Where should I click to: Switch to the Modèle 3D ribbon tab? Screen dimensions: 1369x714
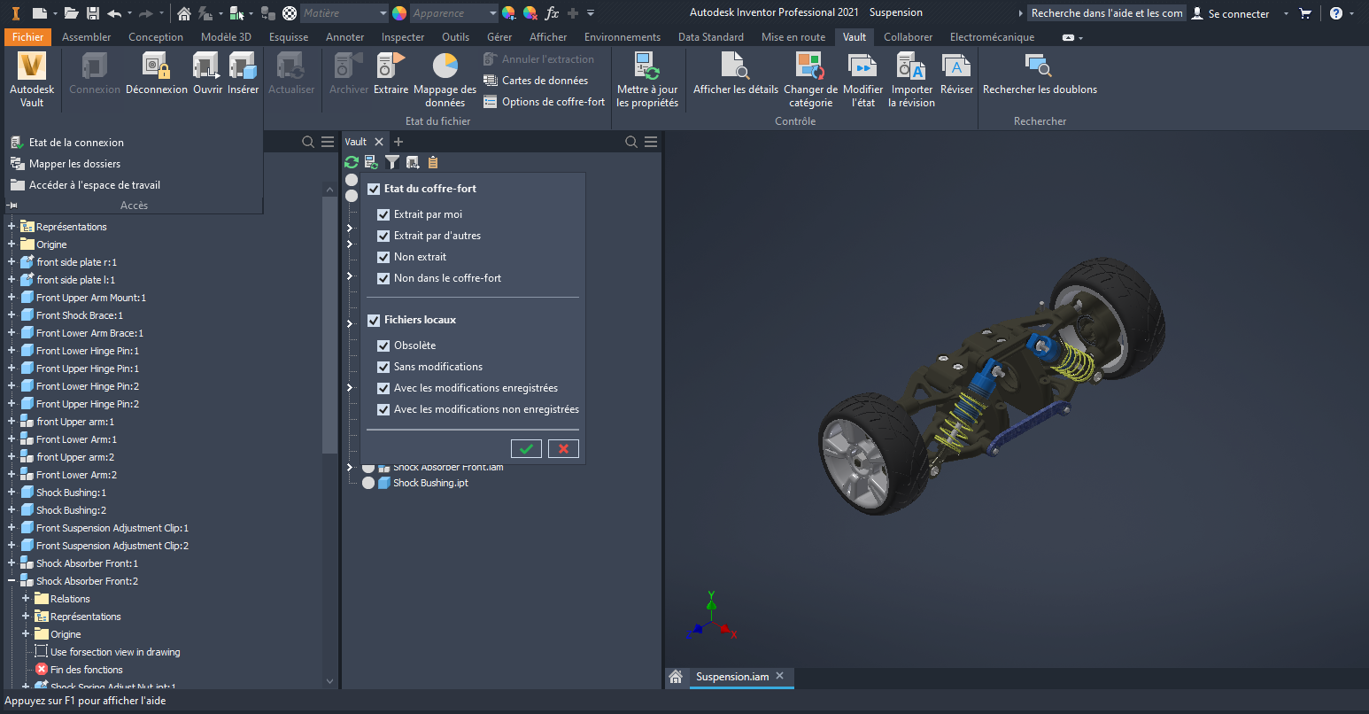point(226,37)
